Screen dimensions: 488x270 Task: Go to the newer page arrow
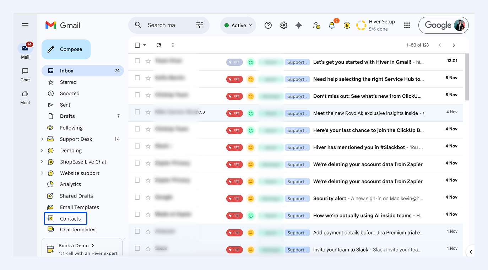(440, 45)
